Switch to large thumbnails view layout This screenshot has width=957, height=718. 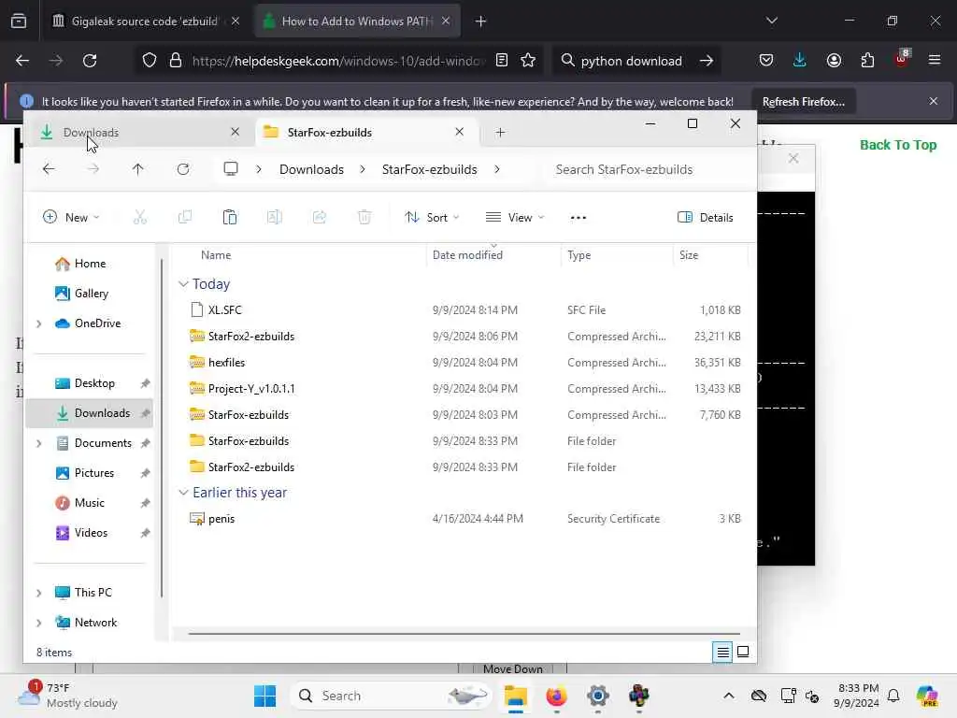coord(743,652)
